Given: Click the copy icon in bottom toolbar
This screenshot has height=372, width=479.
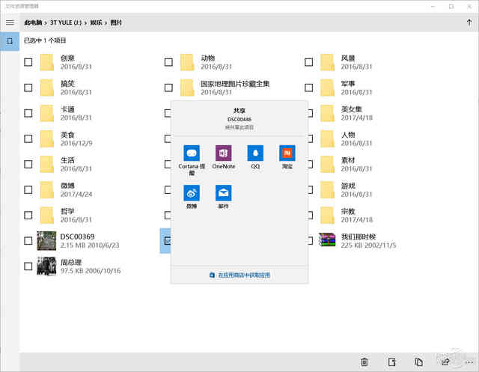Looking at the screenshot, I should point(419,362).
